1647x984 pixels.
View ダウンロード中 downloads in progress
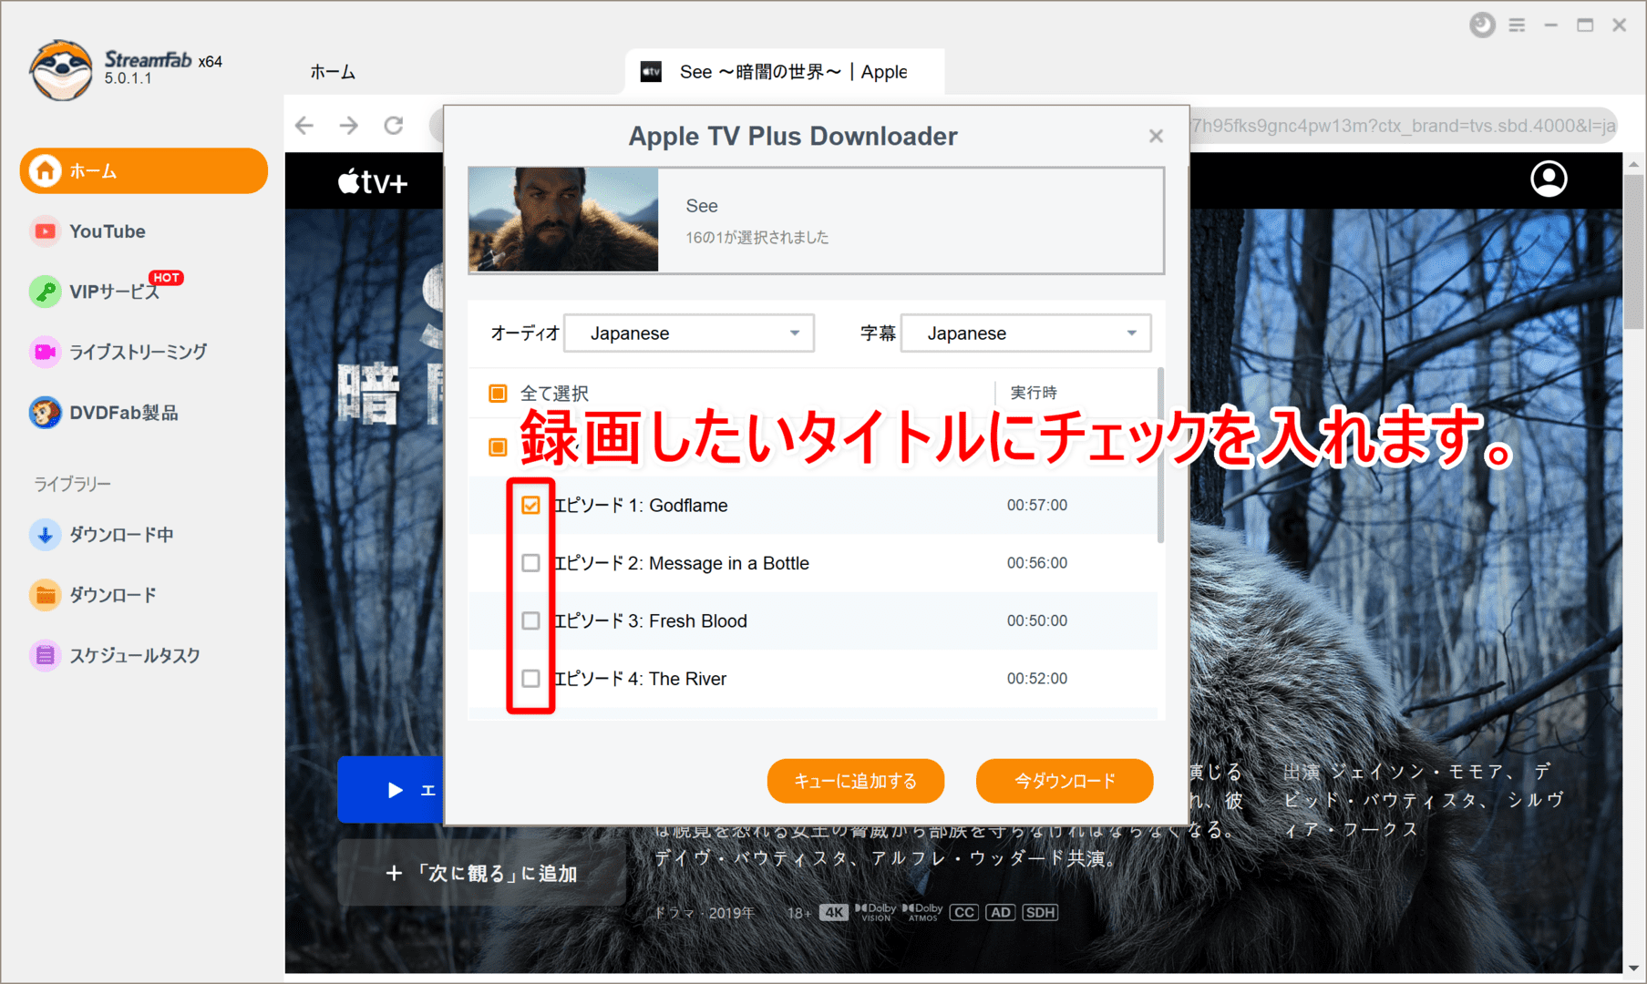point(120,535)
